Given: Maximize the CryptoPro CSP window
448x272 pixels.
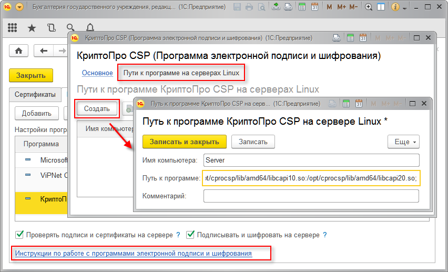Looking at the screenshot, I should tap(416, 38).
